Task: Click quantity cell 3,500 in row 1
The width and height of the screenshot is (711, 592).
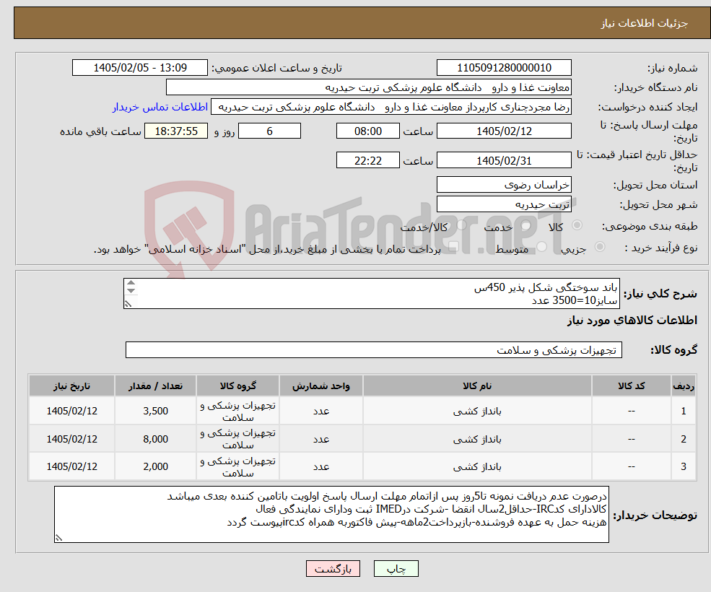Action: [155, 411]
